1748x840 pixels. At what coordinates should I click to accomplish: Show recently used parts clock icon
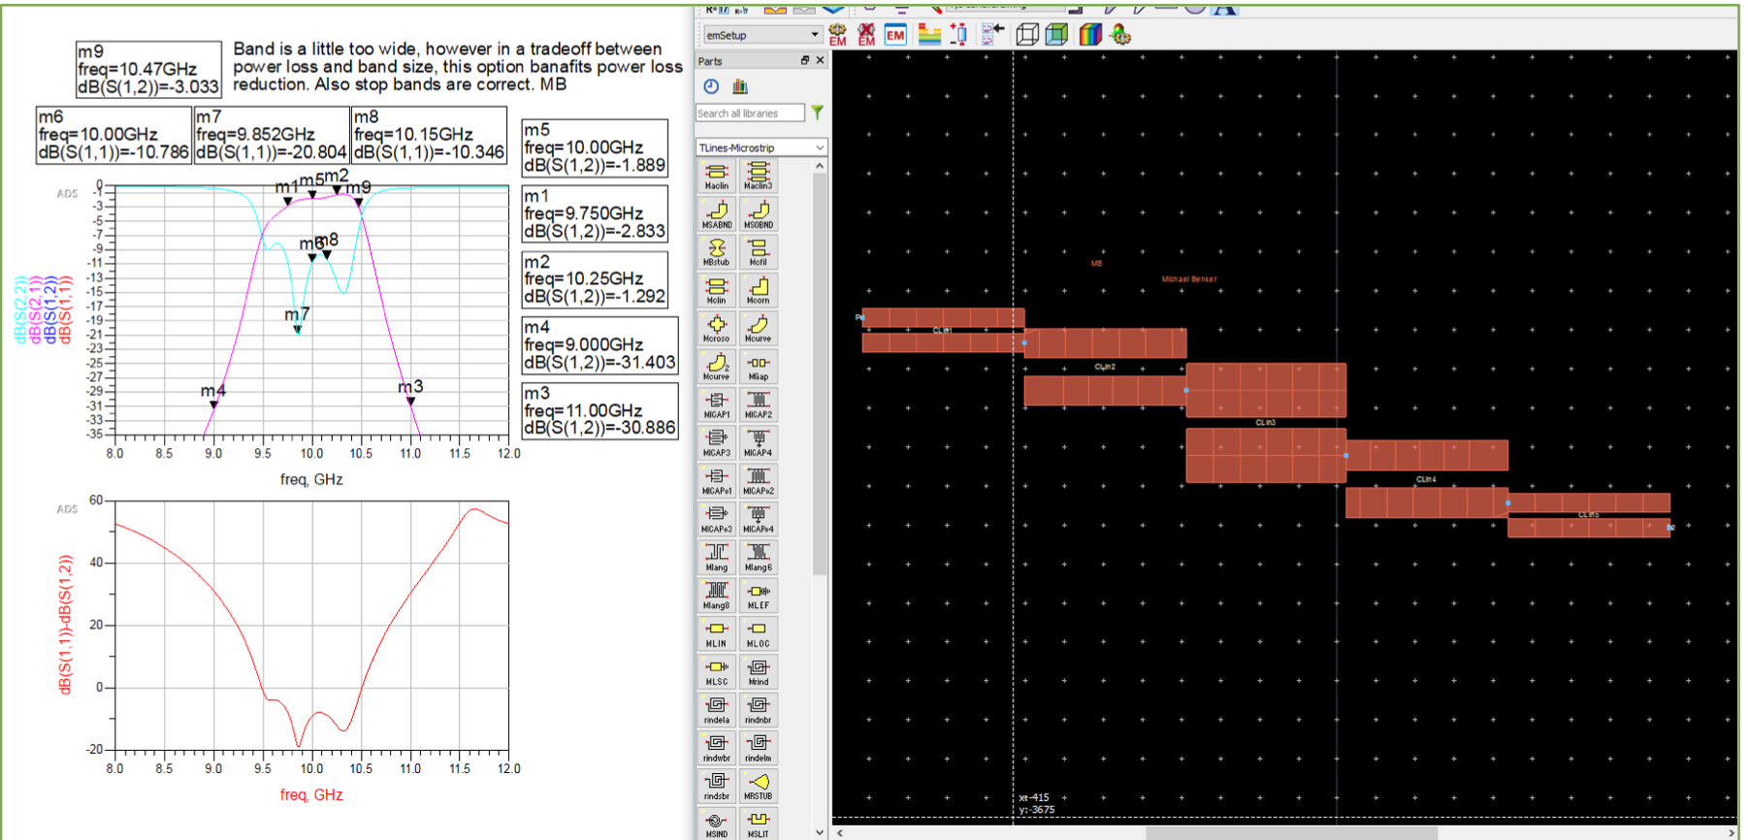(x=711, y=86)
